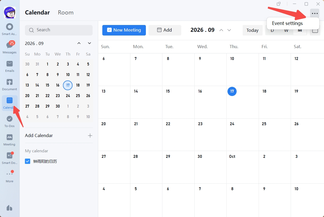Click Sun. column header

click(x=105, y=47)
